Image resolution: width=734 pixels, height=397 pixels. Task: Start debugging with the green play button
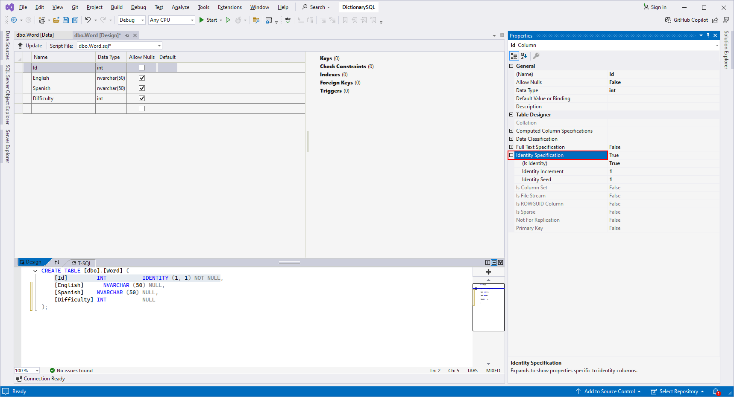tap(201, 20)
